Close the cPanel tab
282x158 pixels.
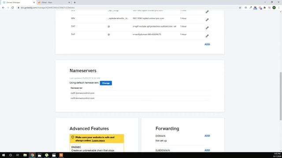click(69, 3)
